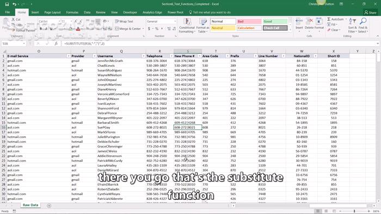Click the Wrap Text button
This screenshot has width=381, height=214.
tap(124, 21)
